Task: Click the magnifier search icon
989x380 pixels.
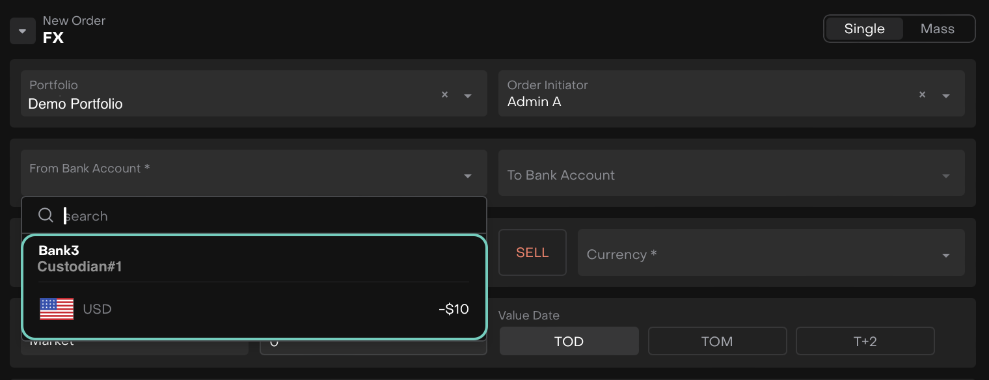Action: [x=46, y=215]
